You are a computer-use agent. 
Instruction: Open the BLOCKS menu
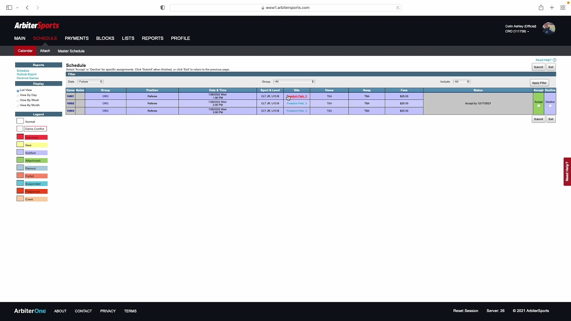pos(105,38)
